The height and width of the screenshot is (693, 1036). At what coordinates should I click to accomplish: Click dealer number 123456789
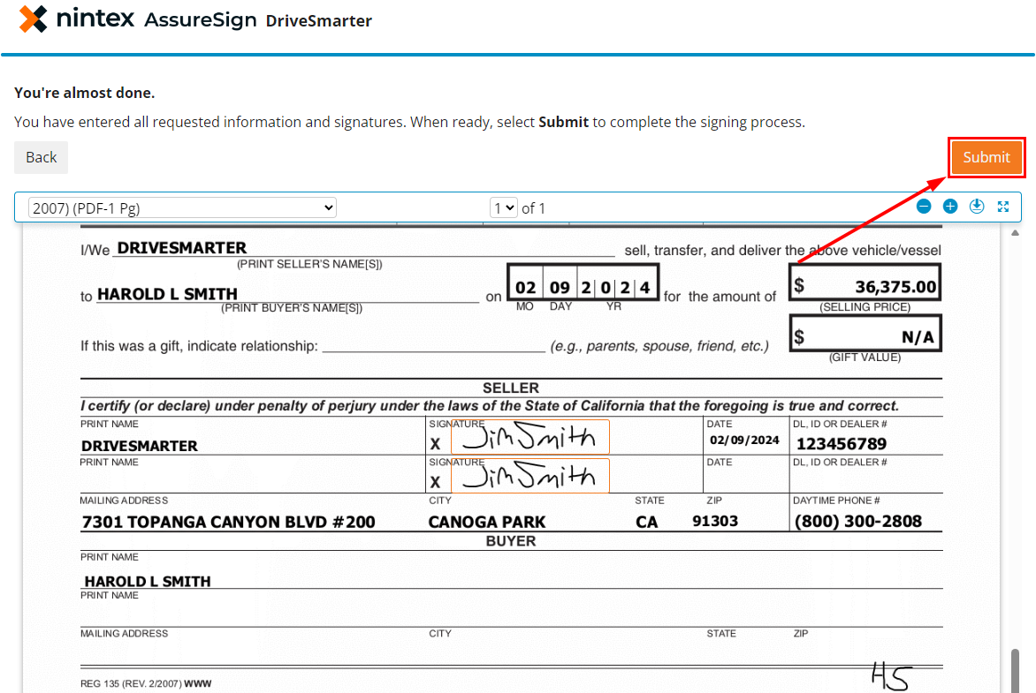click(x=842, y=443)
